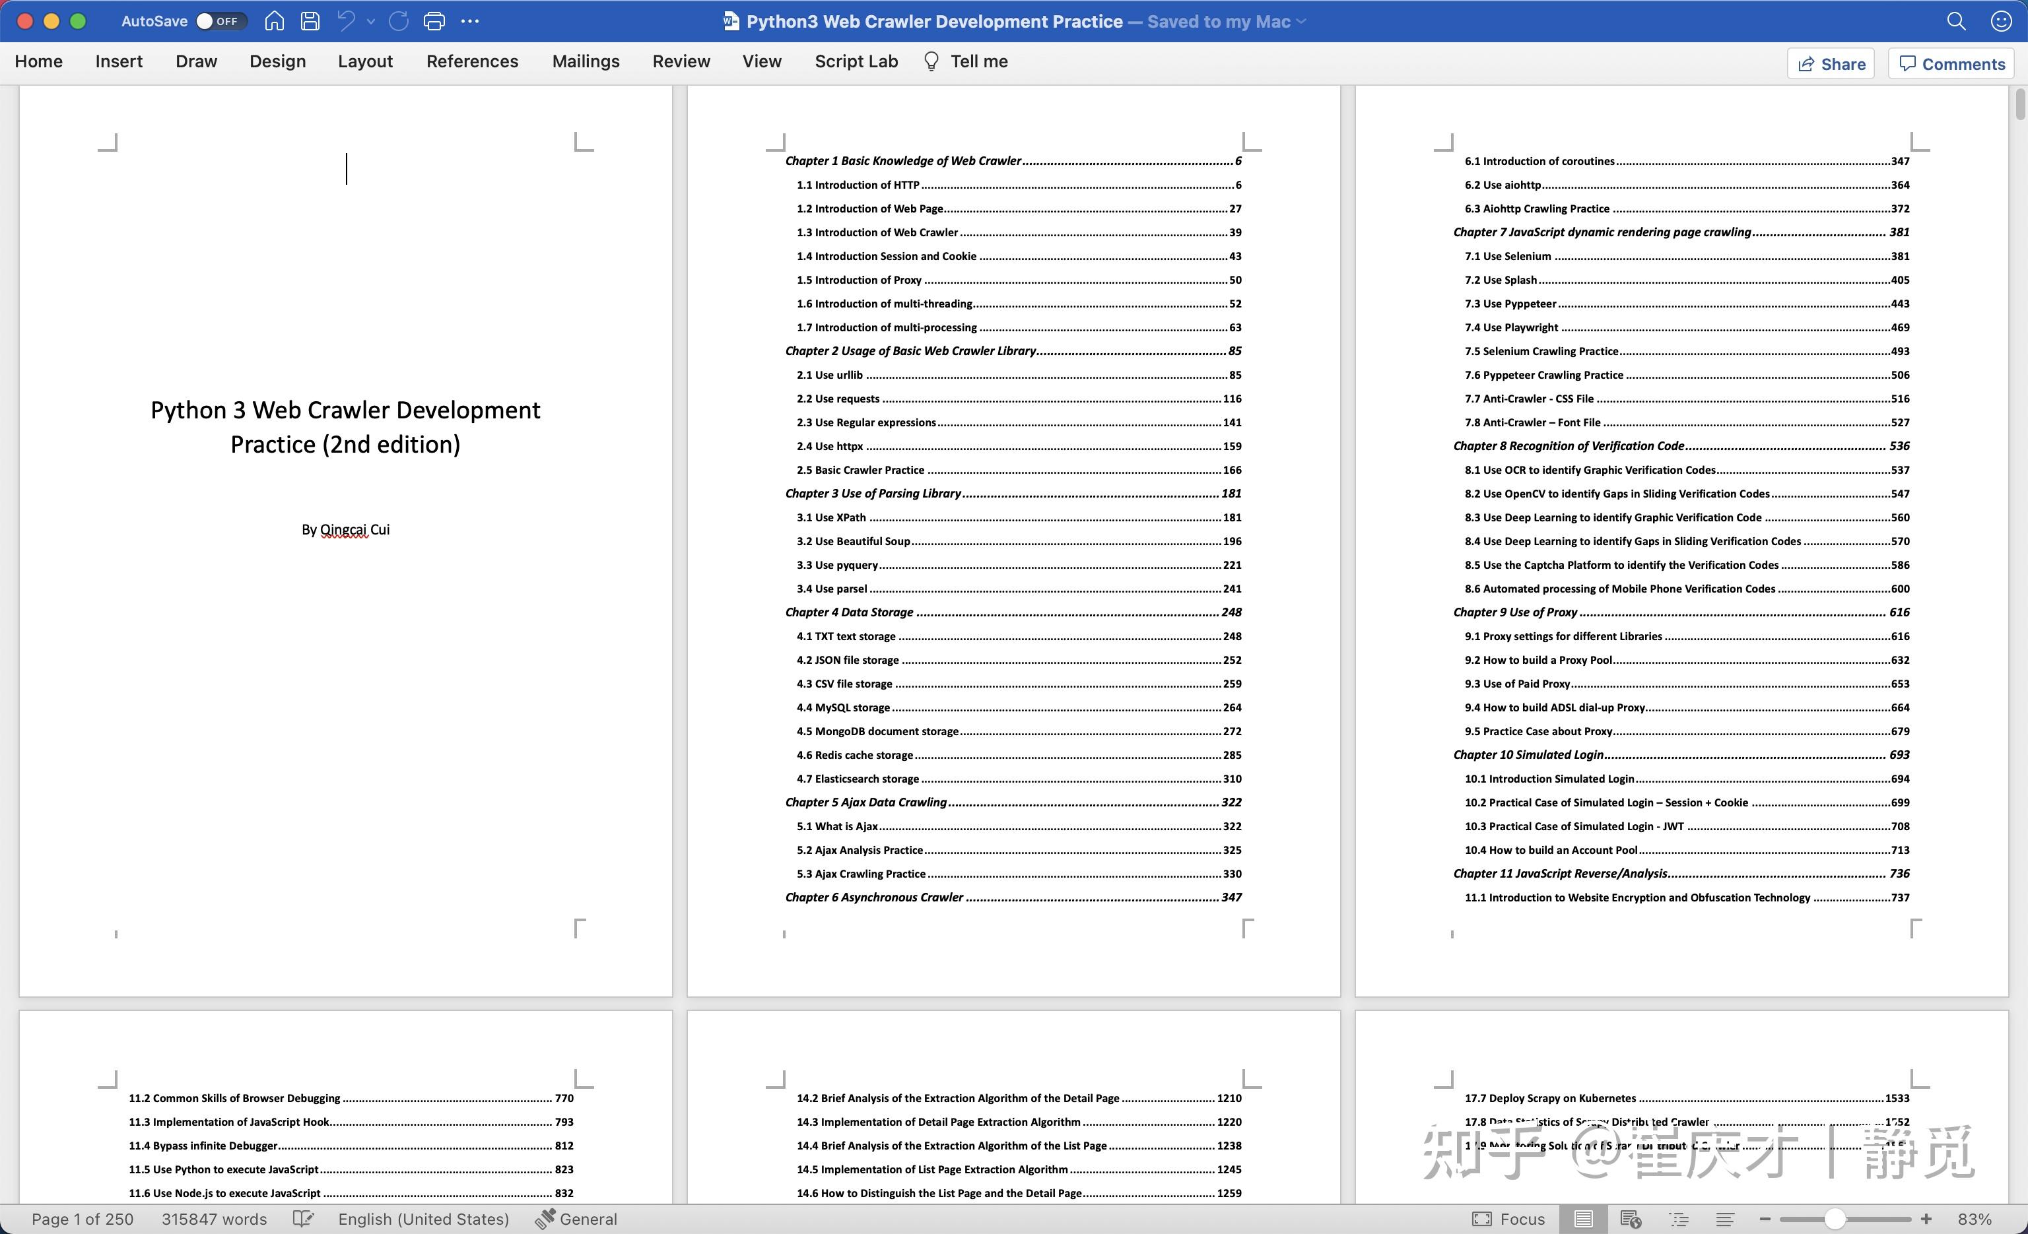This screenshot has height=1234, width=2028.
Task: Open the References ribbon tab
Action: click(471, 62)
